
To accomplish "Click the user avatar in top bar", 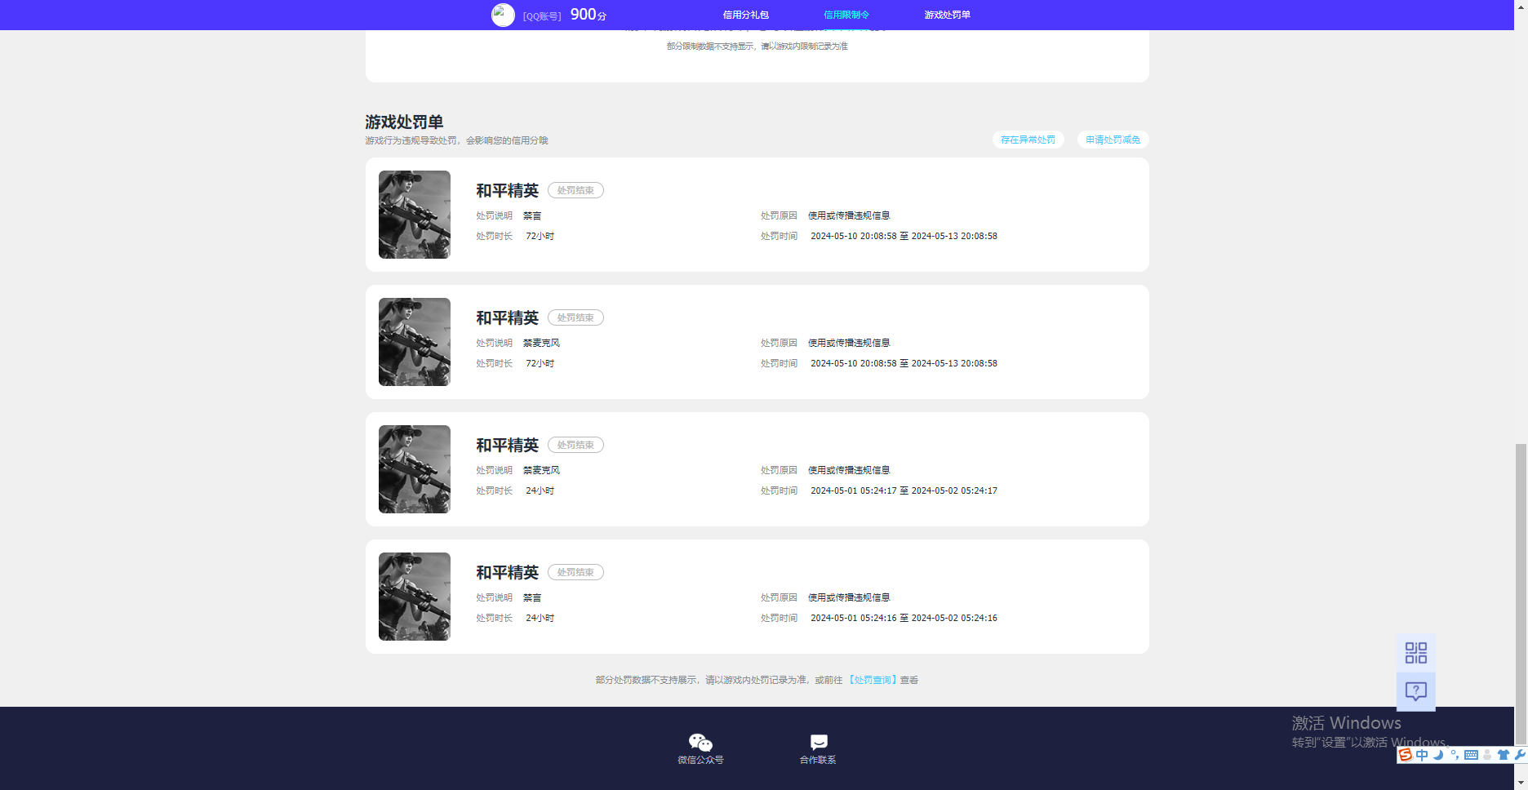I will (503, 15).
